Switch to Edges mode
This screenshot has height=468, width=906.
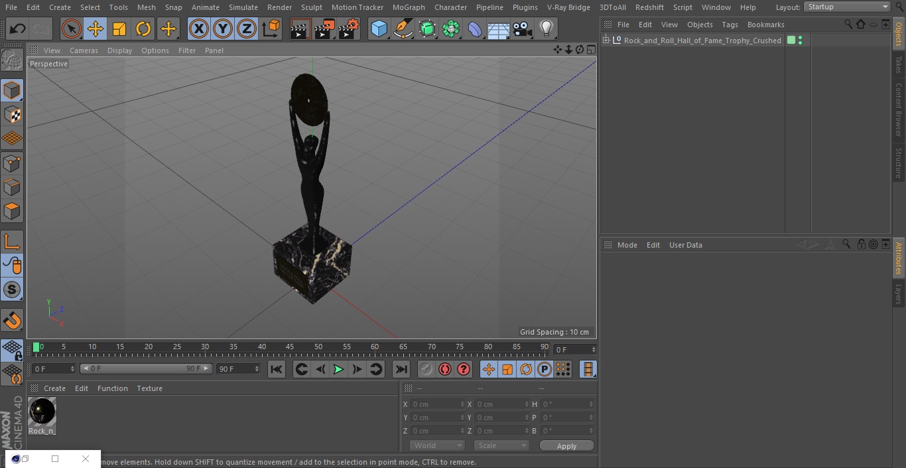(x=12, y=187)
